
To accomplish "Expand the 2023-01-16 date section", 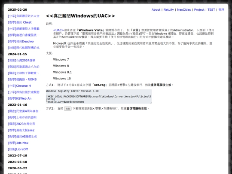I will point(18,105).
